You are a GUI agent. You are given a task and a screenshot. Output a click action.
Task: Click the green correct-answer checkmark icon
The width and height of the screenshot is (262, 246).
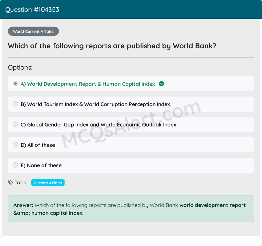coord(161,84)
